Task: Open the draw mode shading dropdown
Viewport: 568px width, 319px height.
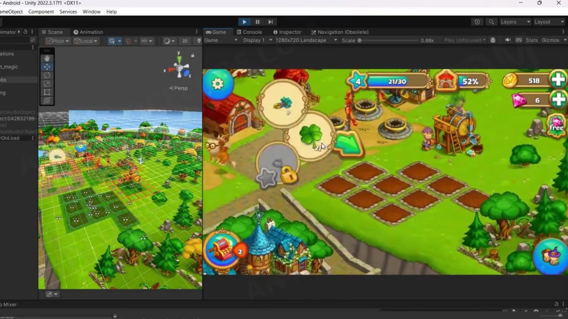Action: click(169, 41)
